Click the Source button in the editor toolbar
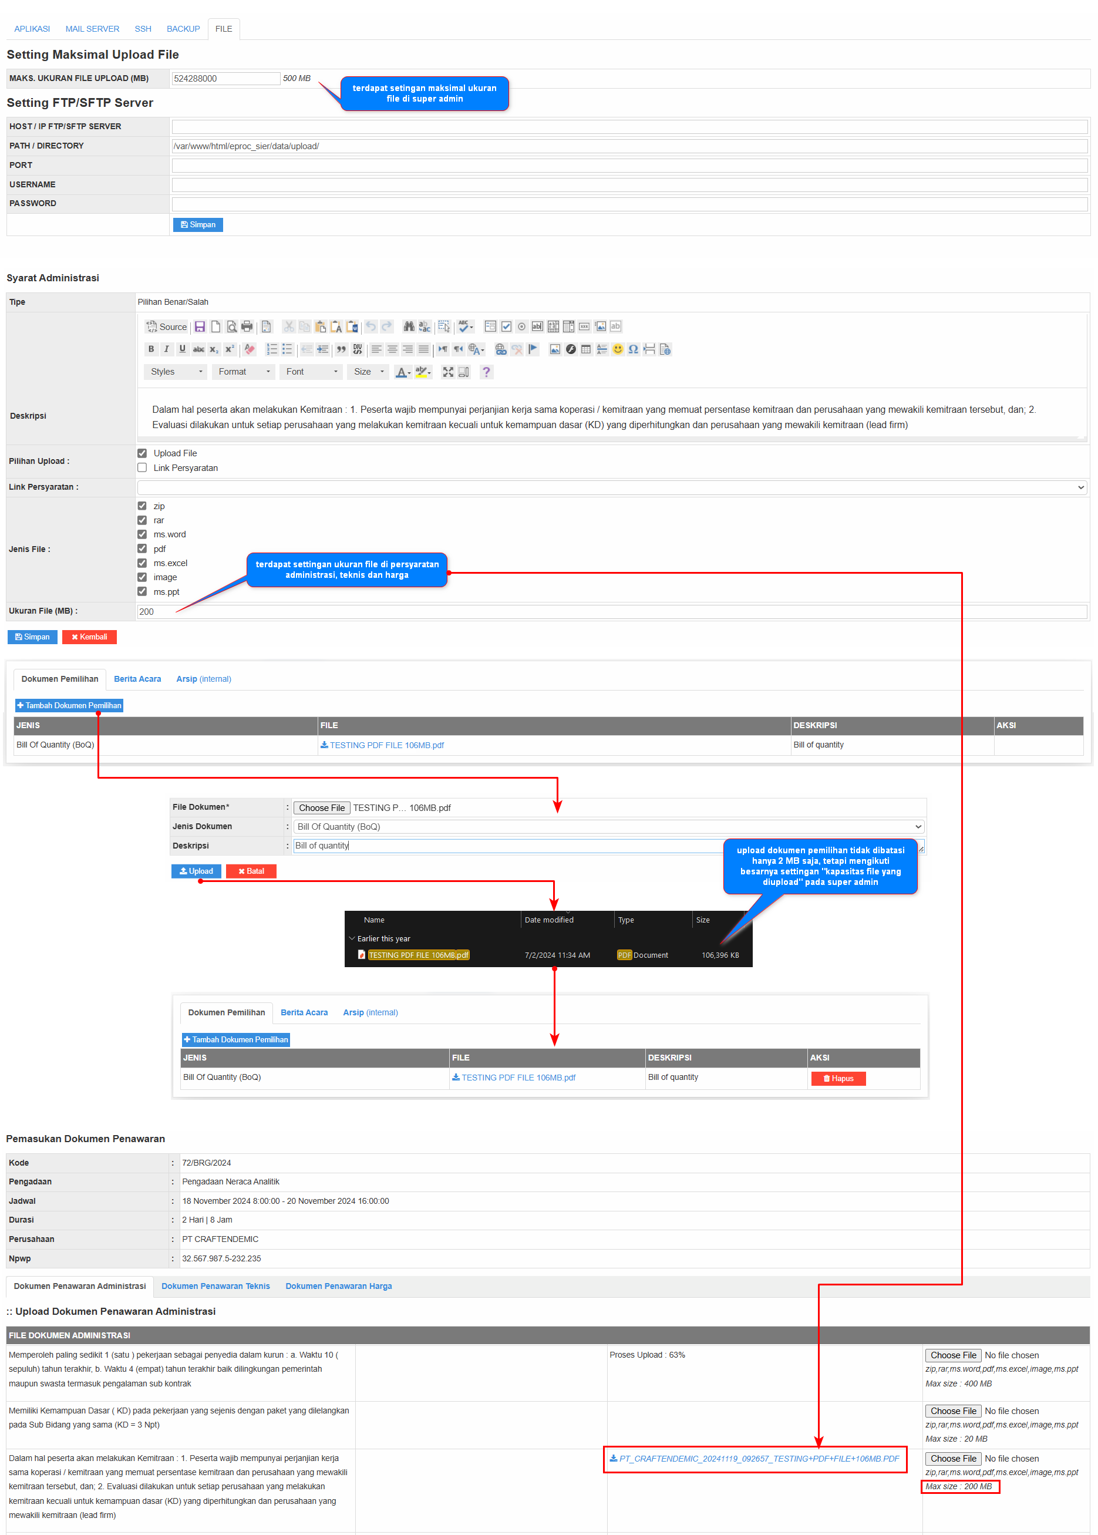 coord(166,326)
